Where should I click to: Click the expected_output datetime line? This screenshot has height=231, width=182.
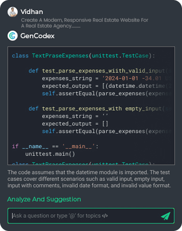107,86
